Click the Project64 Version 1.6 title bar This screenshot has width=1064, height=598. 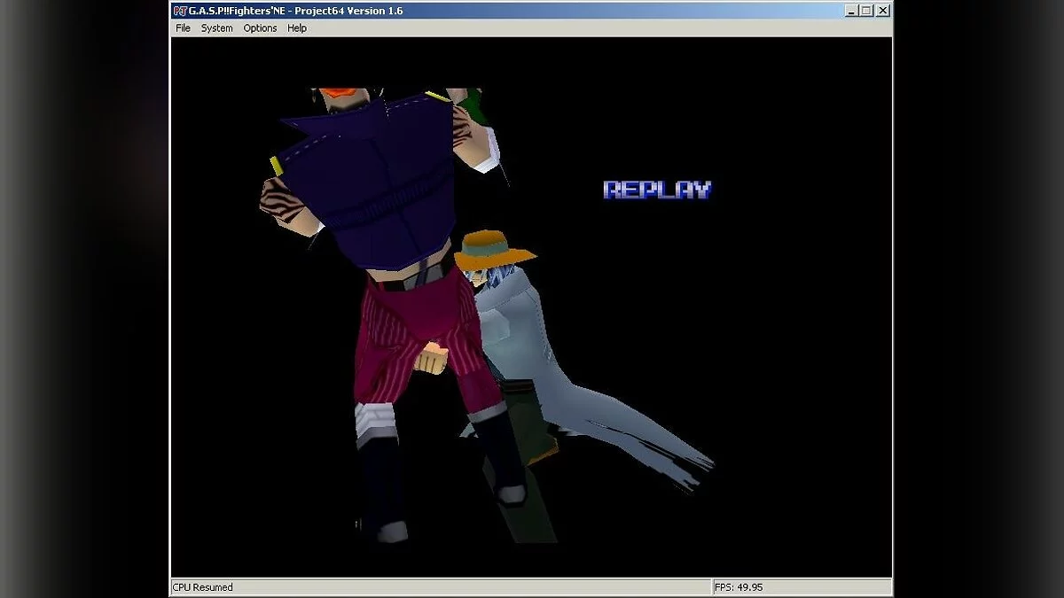(x=532, y=11)
